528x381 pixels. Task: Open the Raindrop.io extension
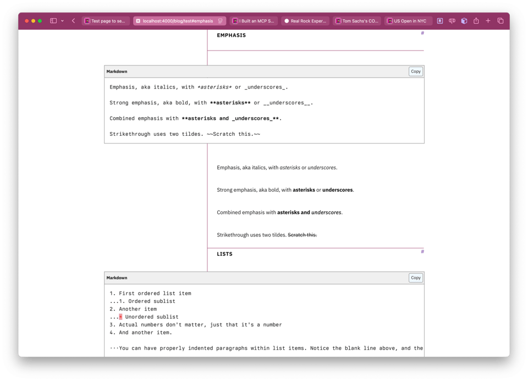pyautogui.click(x=439, y=20)
